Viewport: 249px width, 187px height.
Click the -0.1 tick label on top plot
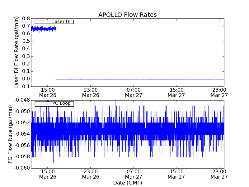point(25,86)
